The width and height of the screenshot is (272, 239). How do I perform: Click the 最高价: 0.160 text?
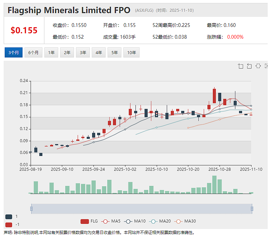[x=221, y=25]
